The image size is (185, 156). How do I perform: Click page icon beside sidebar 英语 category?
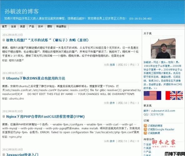(x=144, y=148)
